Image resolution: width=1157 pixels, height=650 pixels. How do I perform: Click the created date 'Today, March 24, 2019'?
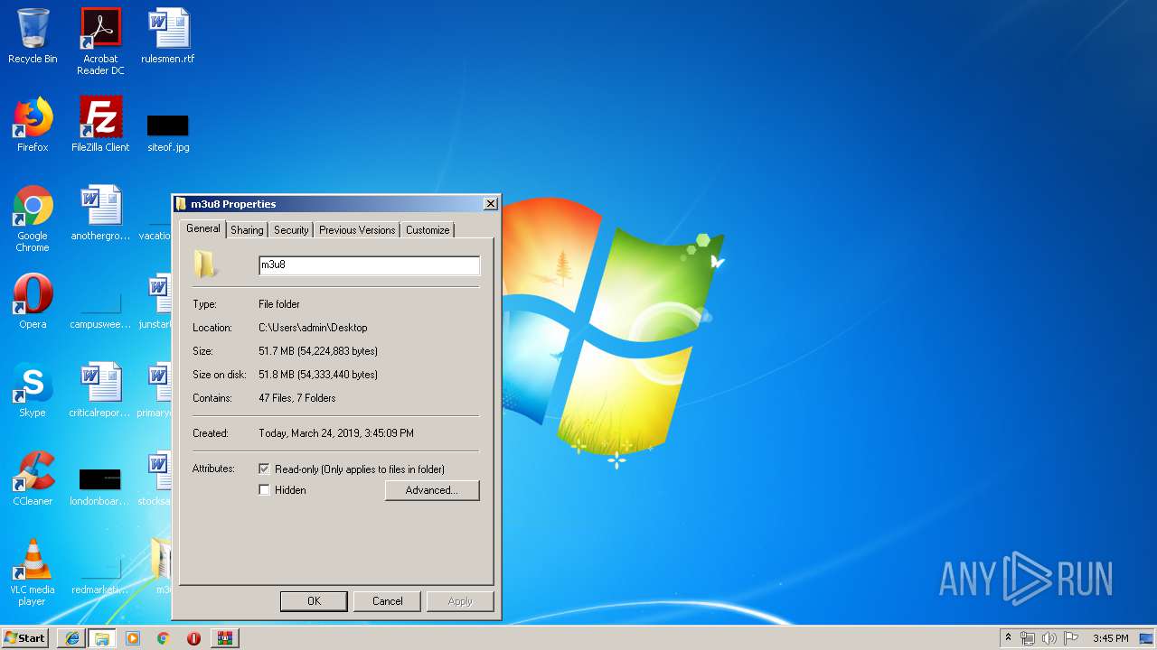coord(336,433)
